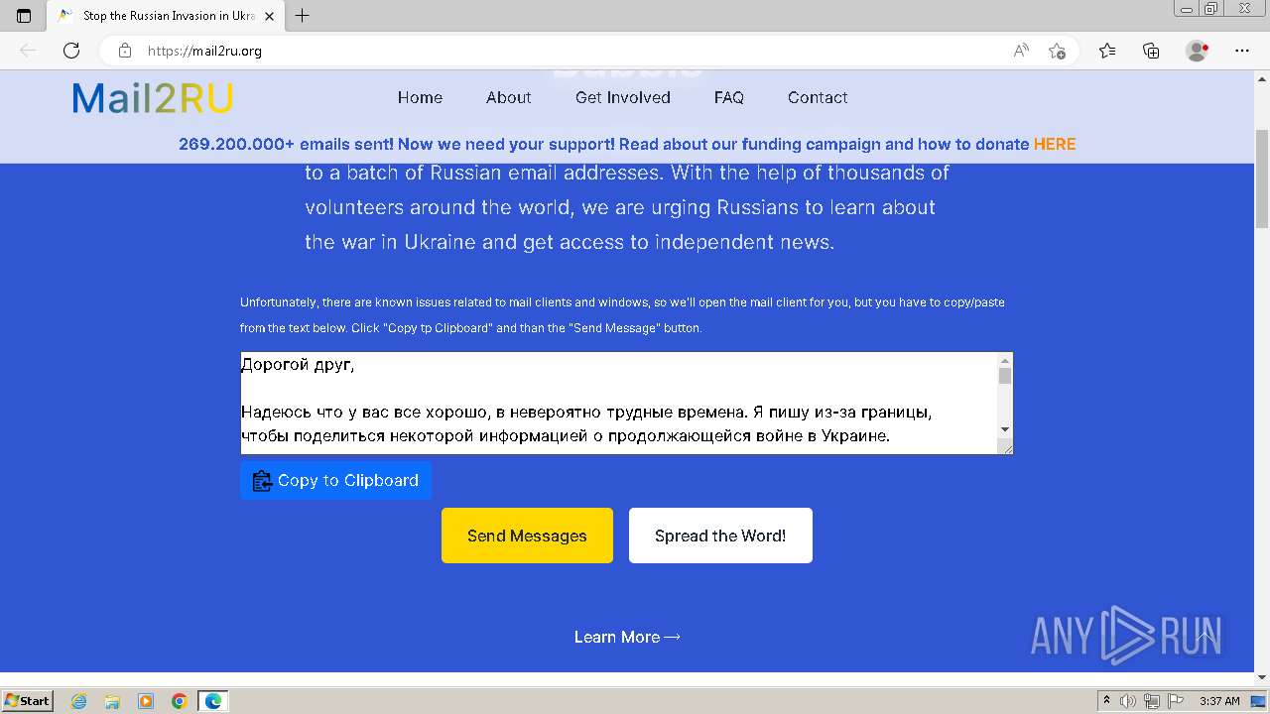Follow the orange HERE donation link
This screenshot has width=1270, height=714.
click(1055, 144)
